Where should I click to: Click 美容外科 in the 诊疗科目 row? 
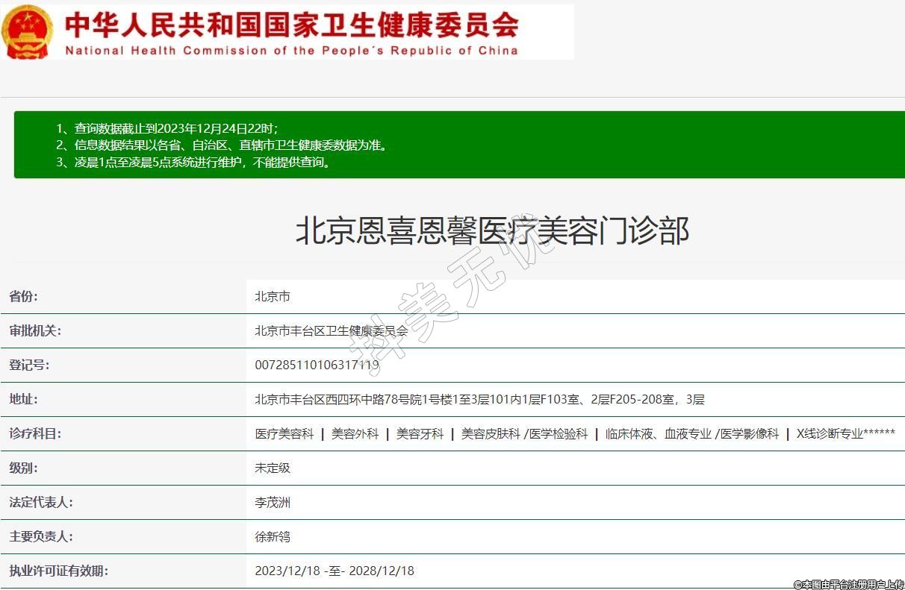point(355,433)
